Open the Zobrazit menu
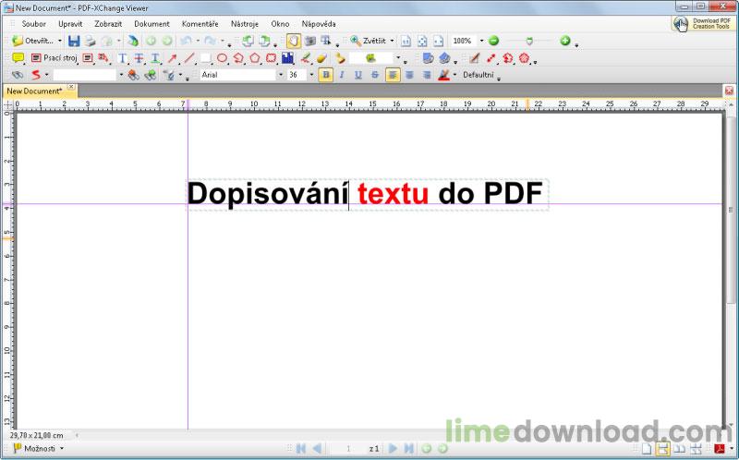The image size is (739, 460). [x=108, y=24]
